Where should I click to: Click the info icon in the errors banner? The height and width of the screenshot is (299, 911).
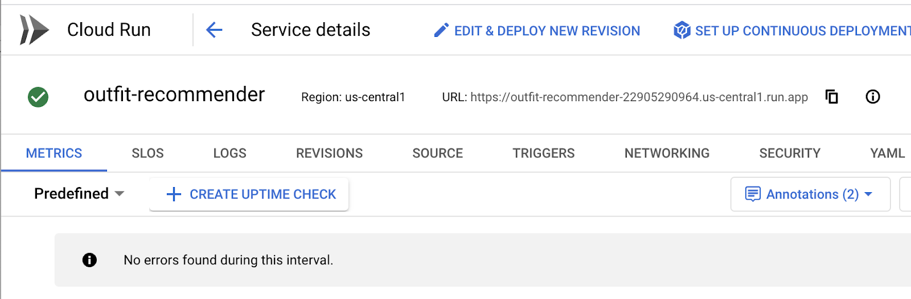[x=89, y=260]
